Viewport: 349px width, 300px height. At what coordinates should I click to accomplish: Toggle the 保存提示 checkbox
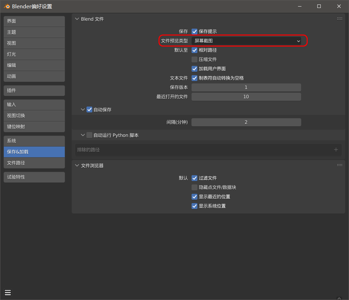click(195, 31)
